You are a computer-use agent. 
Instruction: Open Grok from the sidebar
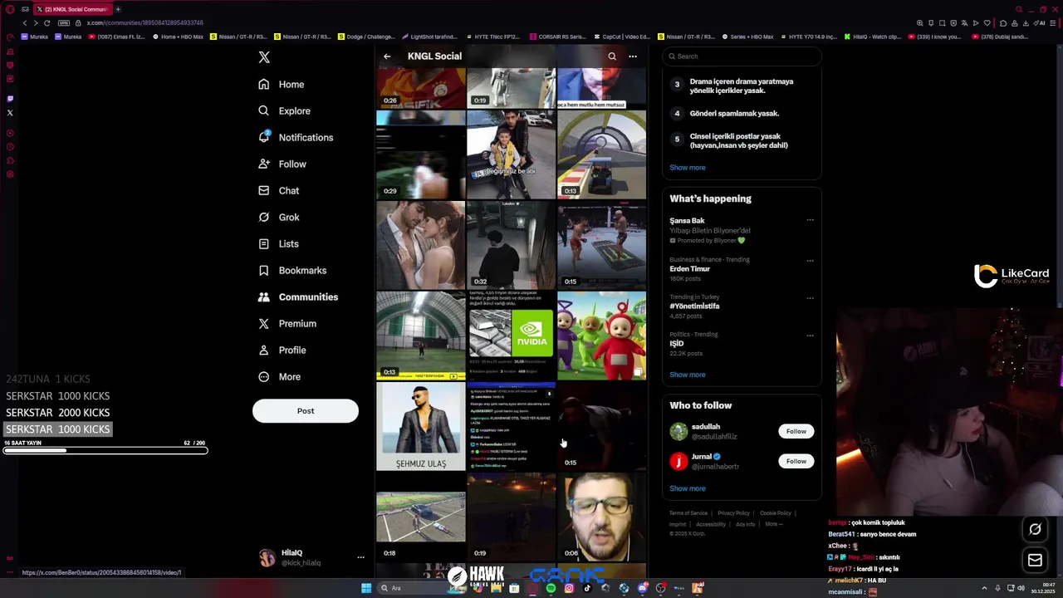(278, 217)
